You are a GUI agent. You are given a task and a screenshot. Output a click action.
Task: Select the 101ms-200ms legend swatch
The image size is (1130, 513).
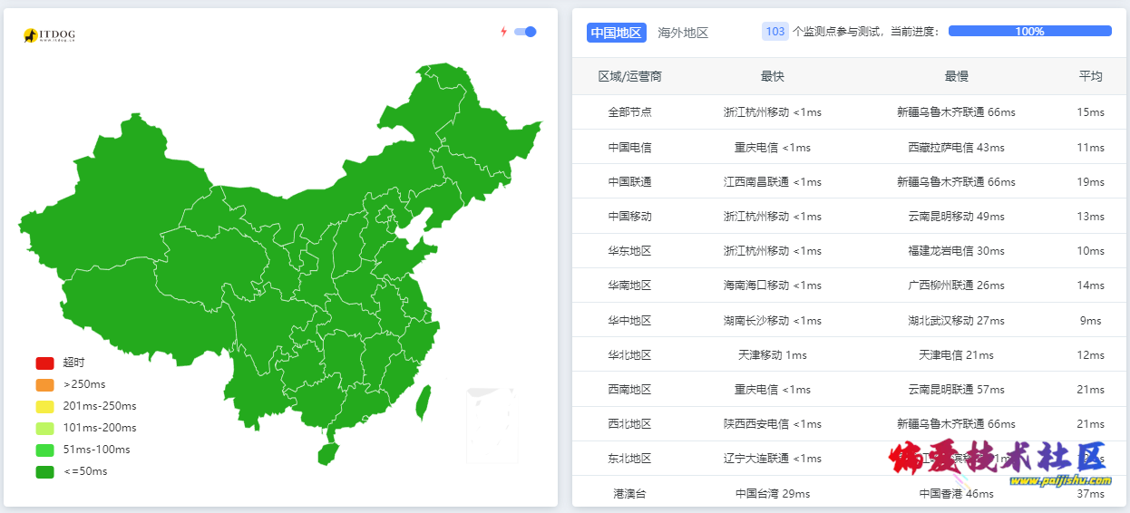pos(45,428)
